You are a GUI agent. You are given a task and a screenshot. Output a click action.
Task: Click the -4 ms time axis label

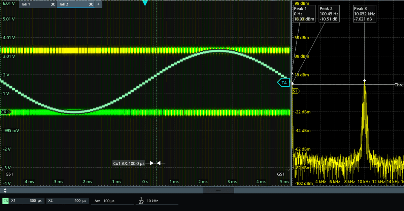29,182
